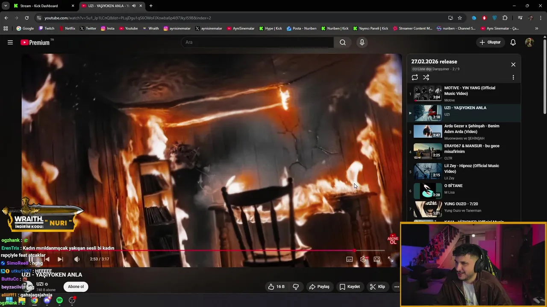This screenshot has width=547, height=307.
Task: Click the page vertical scrollbar
Action: pyautogui.click(x=544, y=77)
